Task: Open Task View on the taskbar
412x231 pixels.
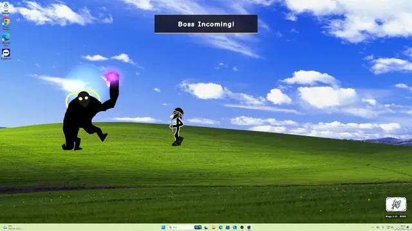Action: pyautogui.click(x=206, y=228)
